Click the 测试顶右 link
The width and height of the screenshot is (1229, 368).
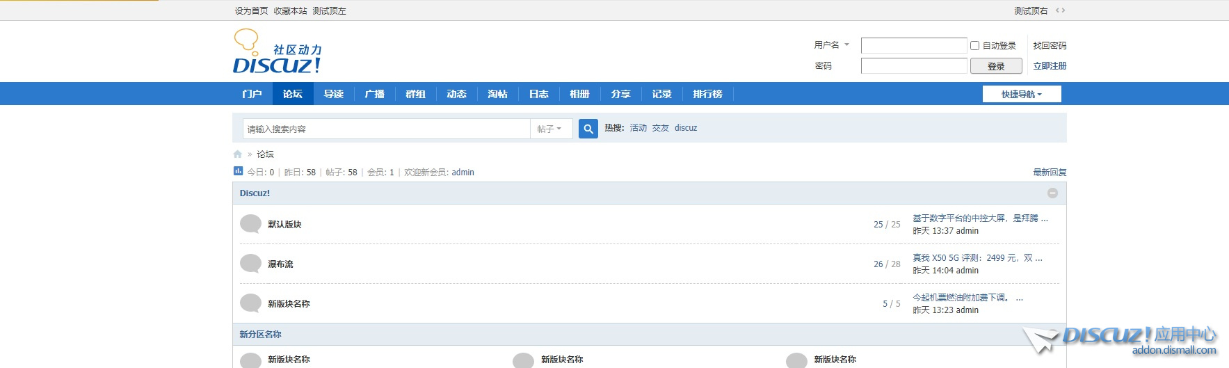click(1031, 11)
